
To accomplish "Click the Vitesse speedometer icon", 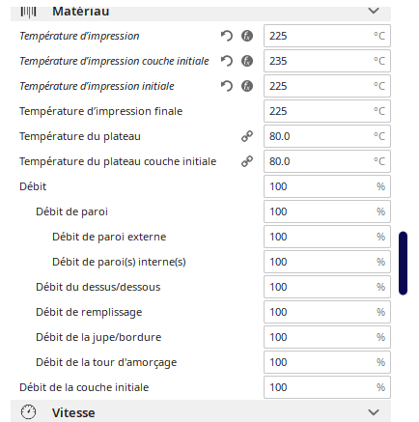I will (x=28, y=412).
